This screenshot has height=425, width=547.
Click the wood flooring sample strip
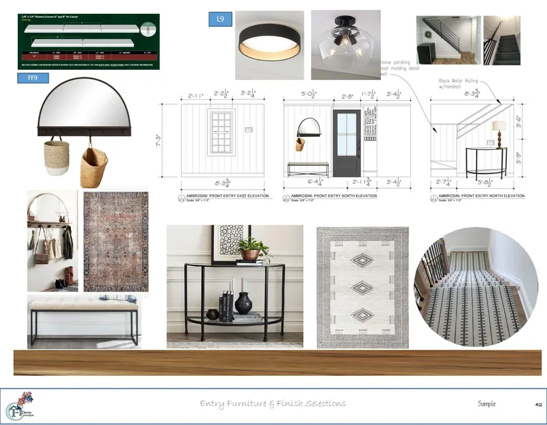278,363
